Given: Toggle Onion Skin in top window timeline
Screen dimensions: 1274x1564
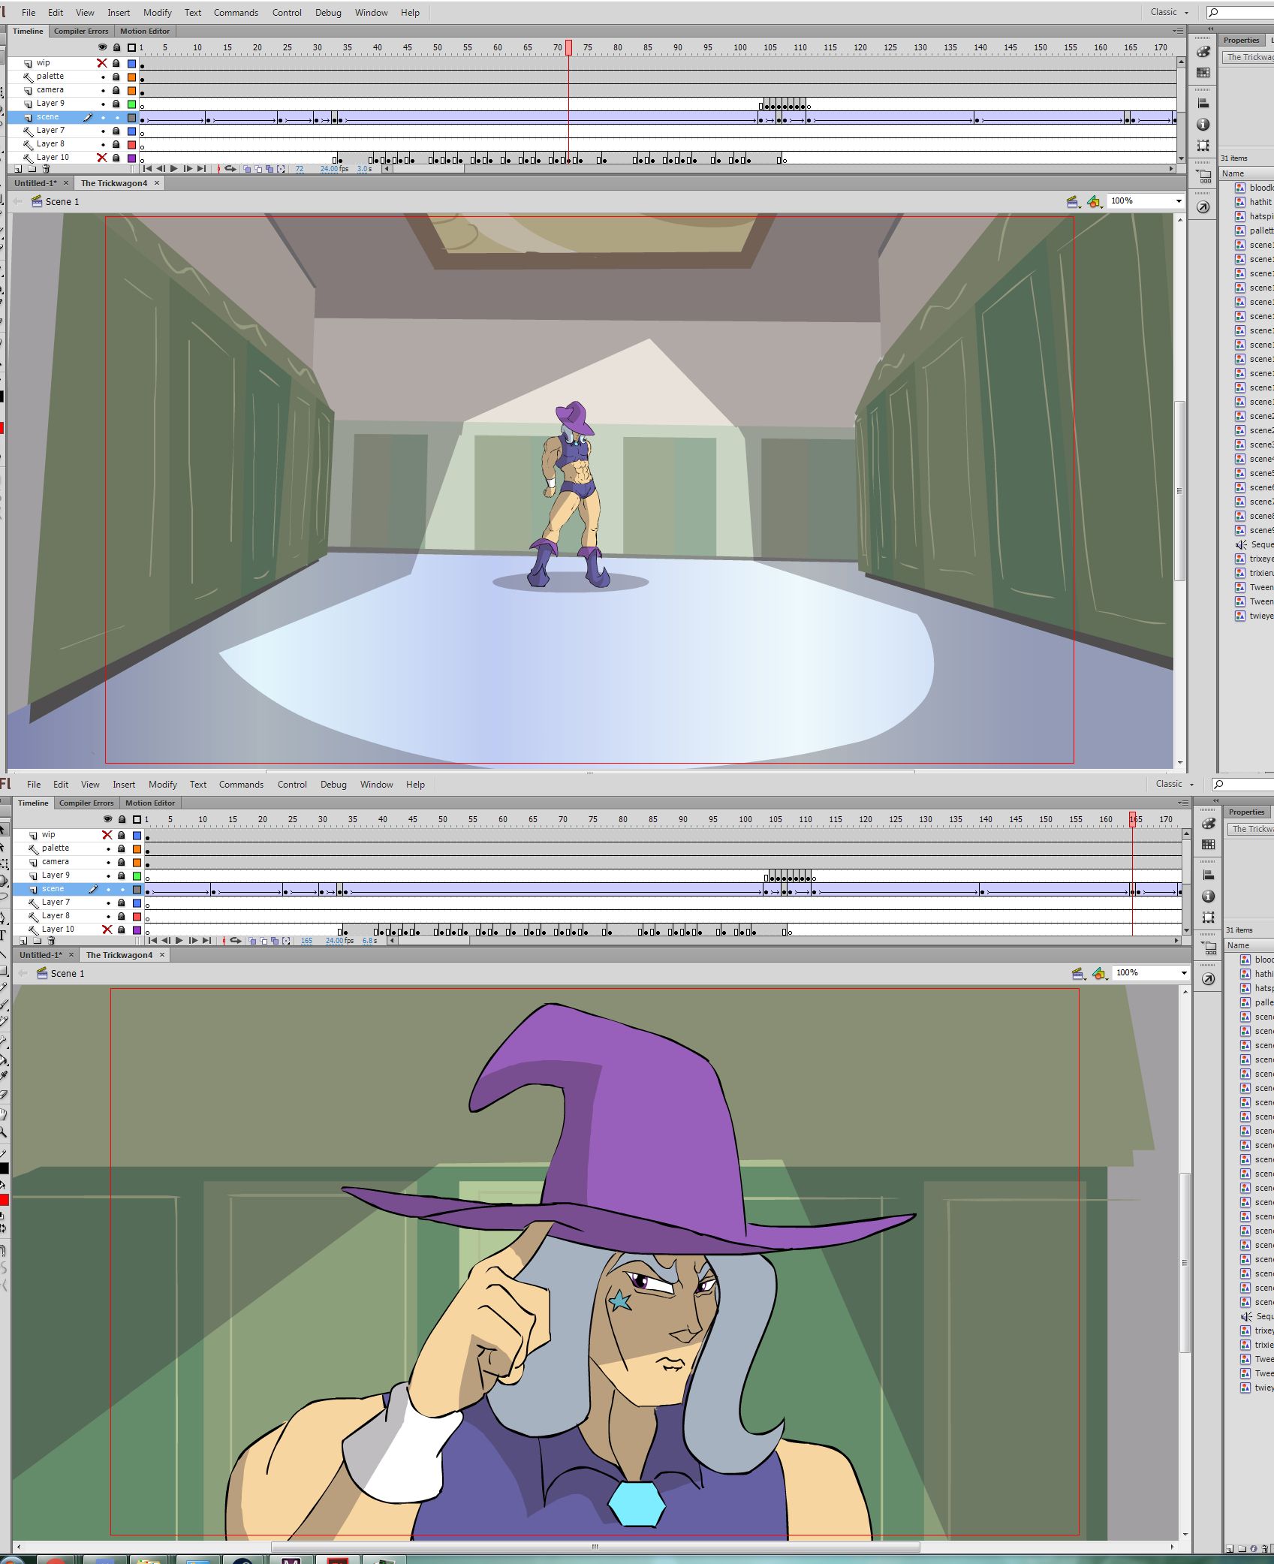Looking at the screenshot, I should pyautogui.click(x=247, y=169).
